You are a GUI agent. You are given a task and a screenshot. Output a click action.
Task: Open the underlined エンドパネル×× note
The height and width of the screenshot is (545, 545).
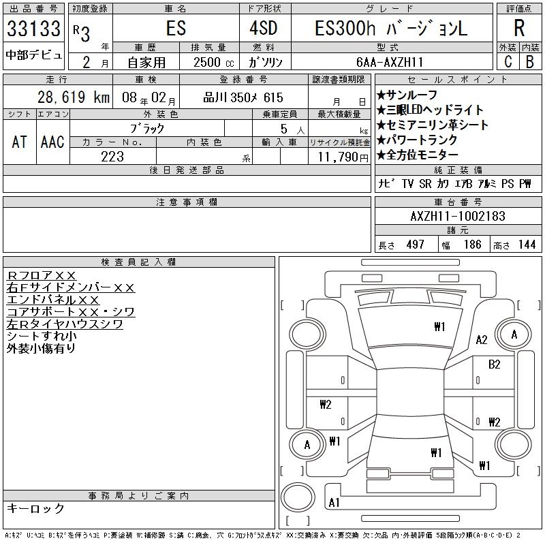[x=53, y=300]
